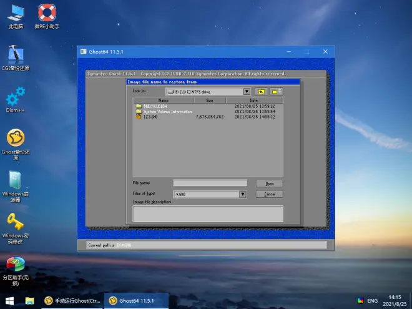The image size is (412, 309).
Task: Click the Ghost64 window title bar icon
Action: tap(84, 51)
